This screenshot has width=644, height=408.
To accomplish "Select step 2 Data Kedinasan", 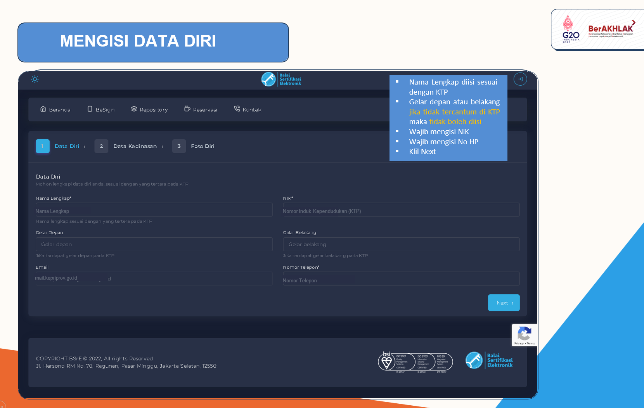I will click(x=101, y=146).
